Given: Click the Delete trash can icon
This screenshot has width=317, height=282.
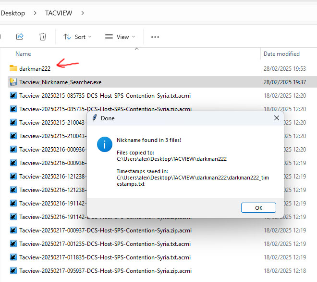Looking at the screenshot, I should coord(43,37).
